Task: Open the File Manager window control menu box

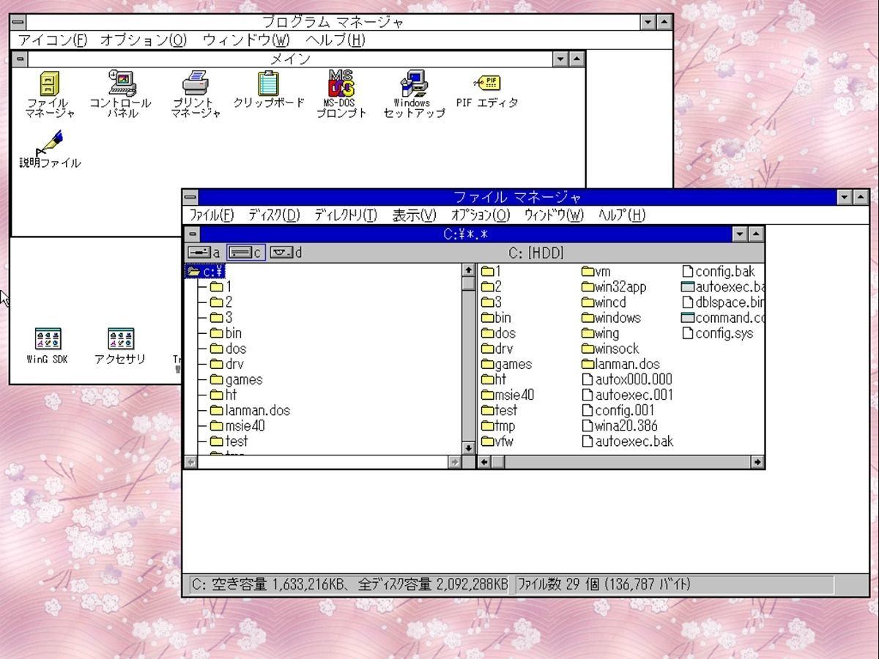Action: tap(190, 197)
